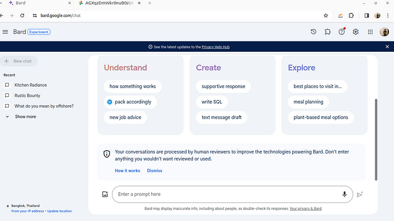Click the Experiment badge
The height and width of the screenshot is (221, 394).
click(39, 32)
